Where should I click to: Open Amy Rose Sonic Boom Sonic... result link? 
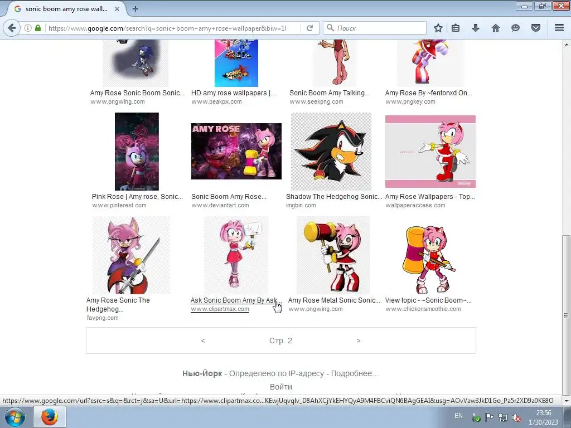click(x=137, y=93)
